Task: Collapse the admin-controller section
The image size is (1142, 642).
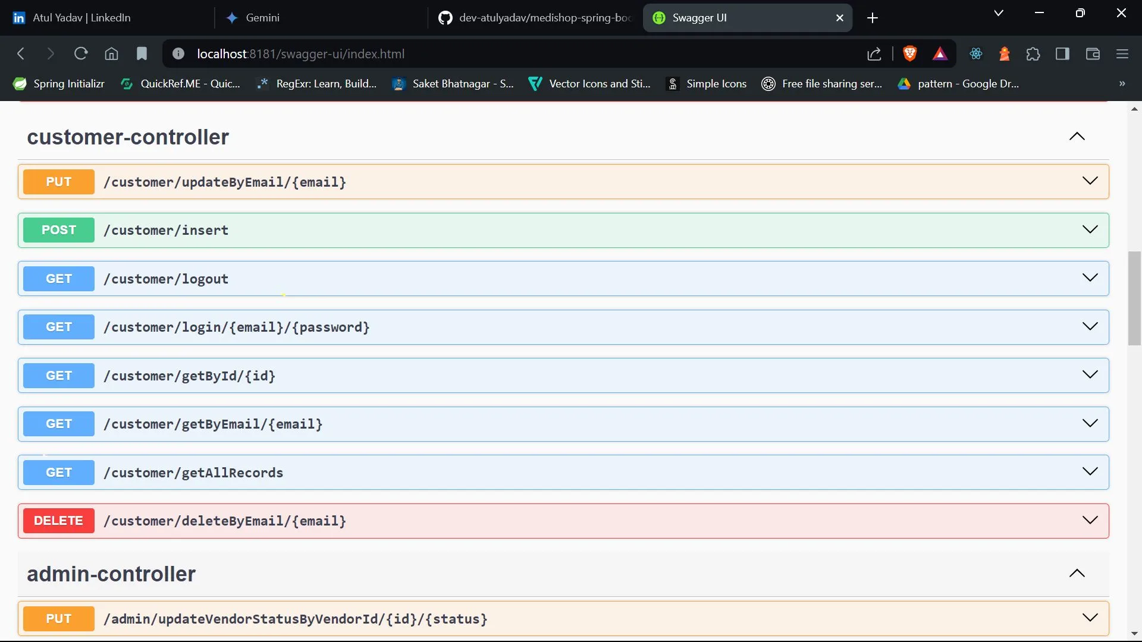Action: (x=1077, y=574)
